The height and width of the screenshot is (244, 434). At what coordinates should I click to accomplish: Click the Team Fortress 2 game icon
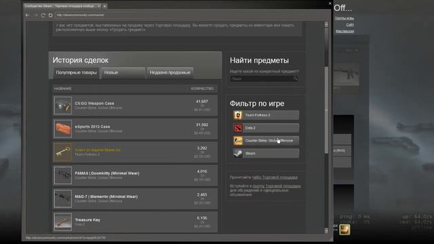[238, 115]
